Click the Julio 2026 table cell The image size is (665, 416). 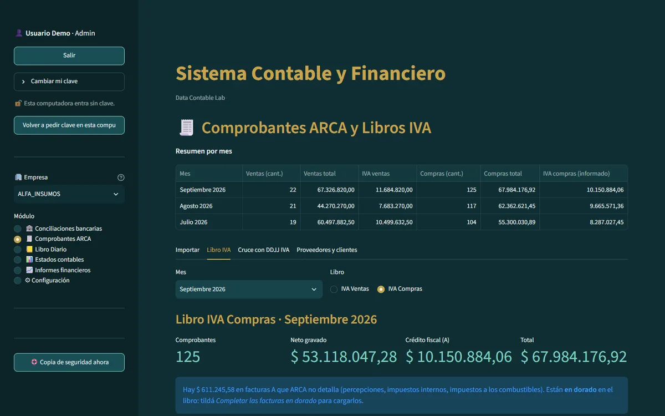click(x=209, y=222)
